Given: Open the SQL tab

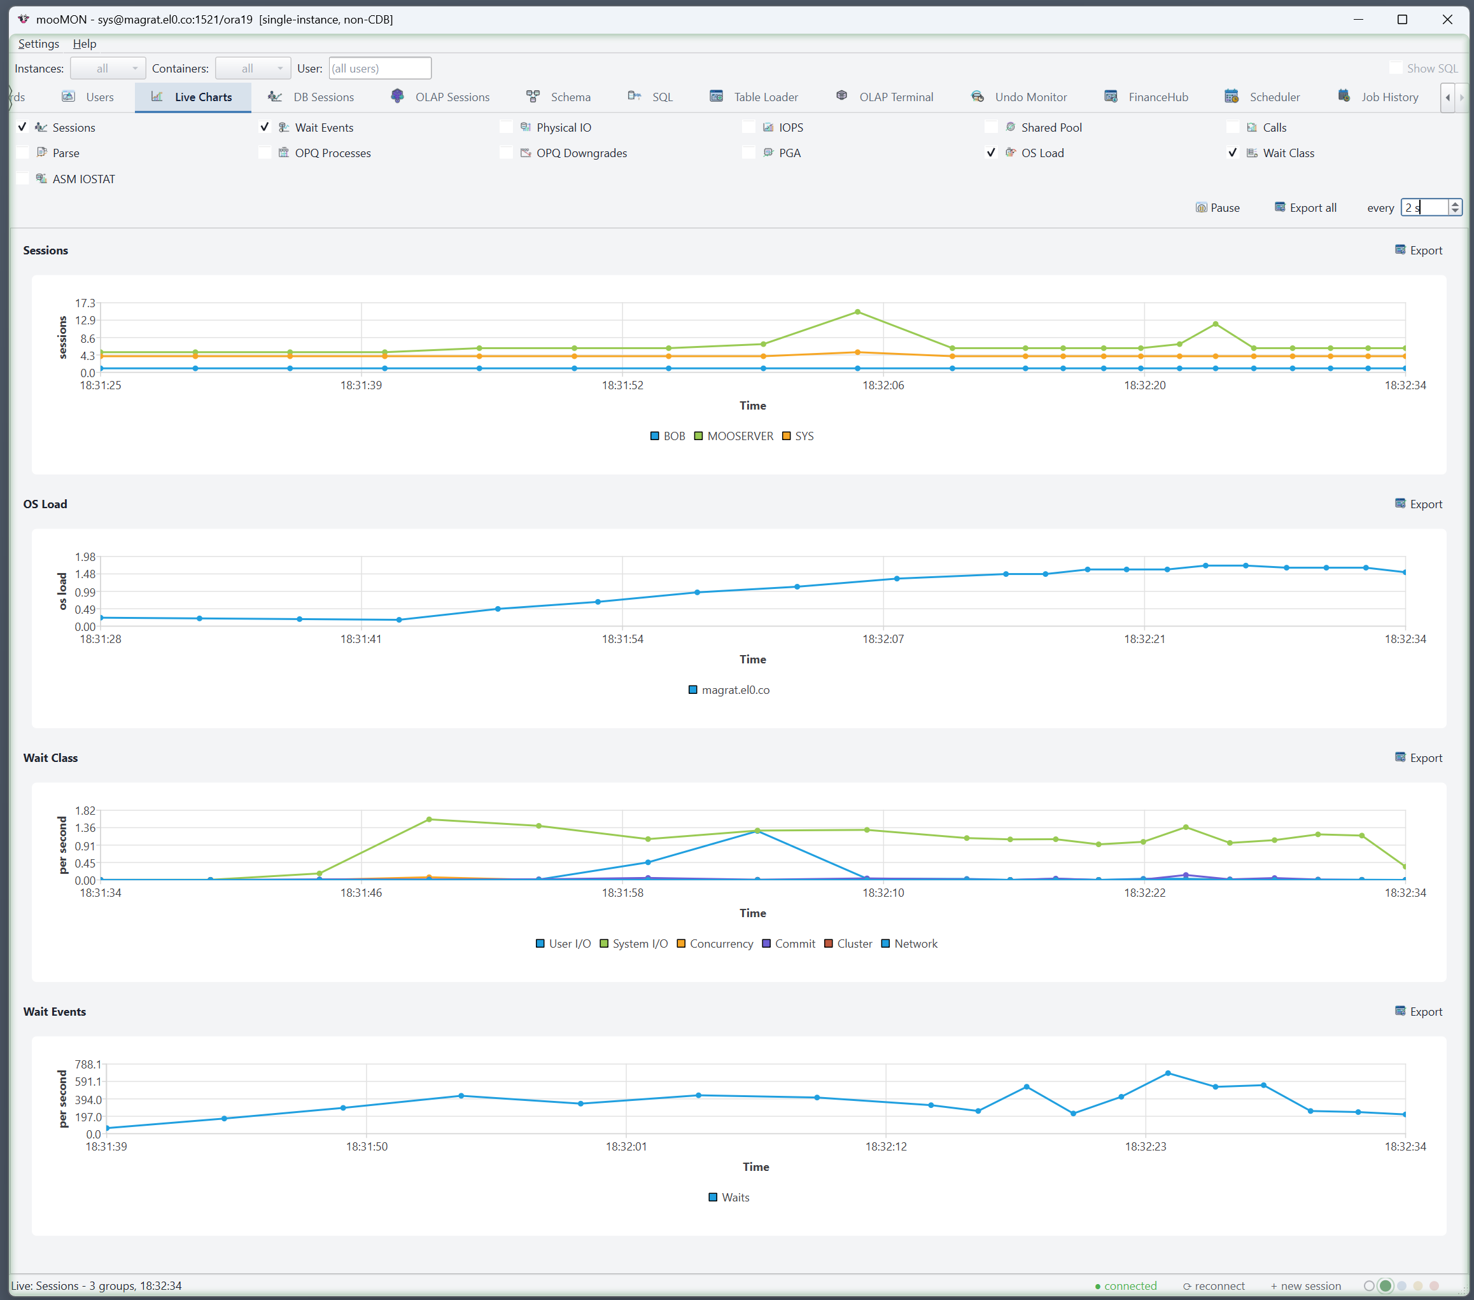Looking at the screenshot, I should point(650,97).
